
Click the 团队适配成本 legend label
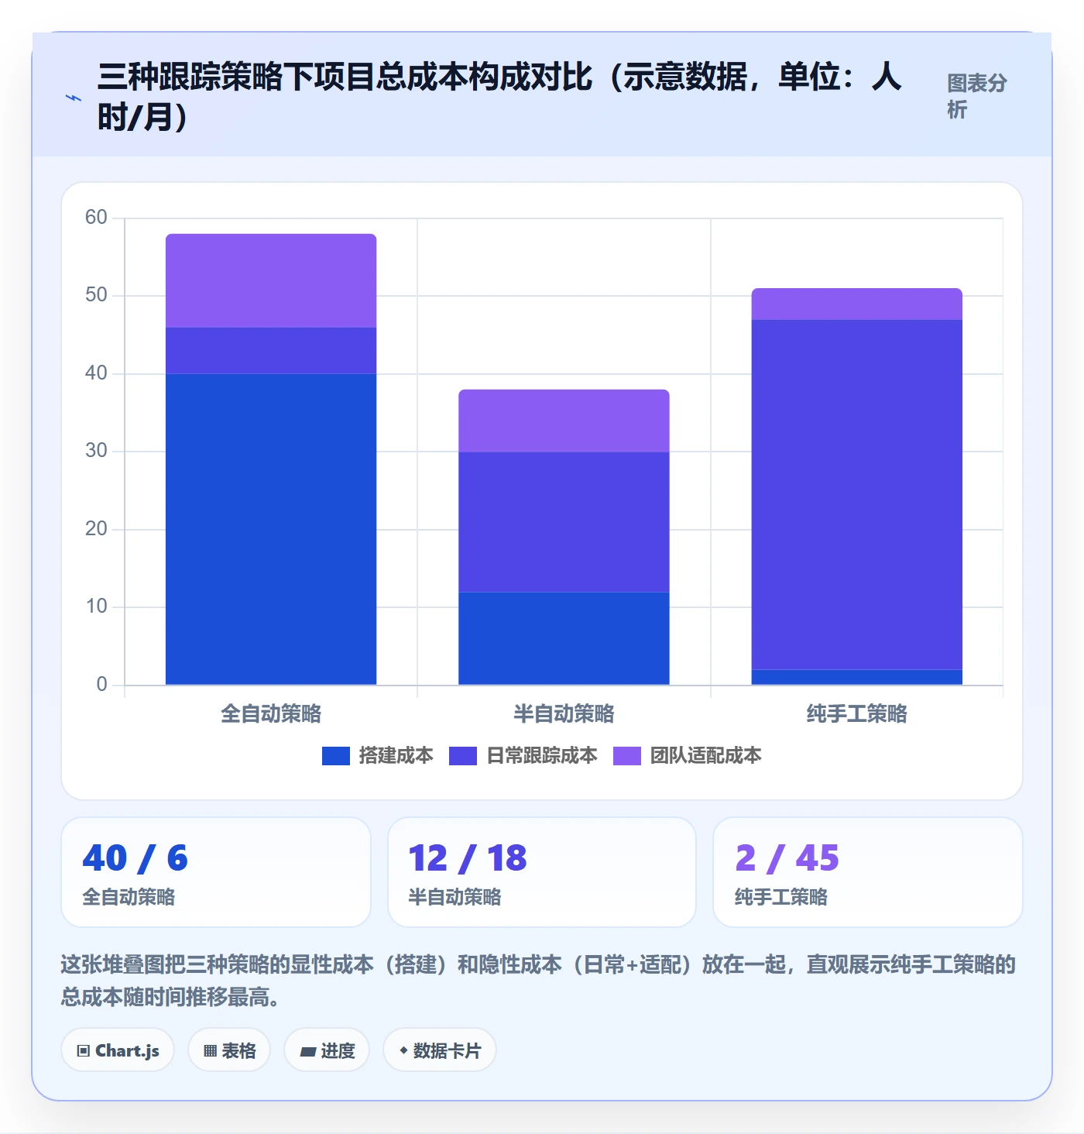click(705, 756)
